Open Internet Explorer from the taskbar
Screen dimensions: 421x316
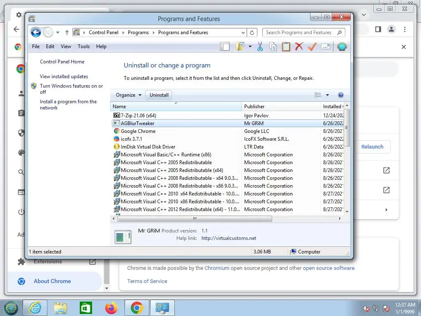click(x=35, y=308)
